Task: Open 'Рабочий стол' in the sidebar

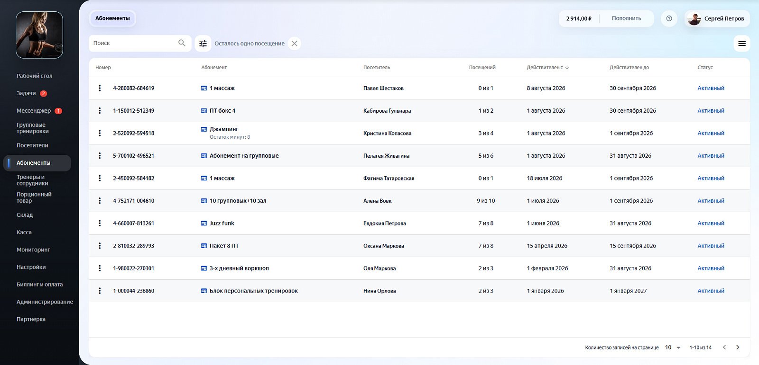Action: [35, 76]
